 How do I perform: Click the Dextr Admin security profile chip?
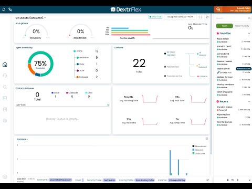(x=109, y=180)
